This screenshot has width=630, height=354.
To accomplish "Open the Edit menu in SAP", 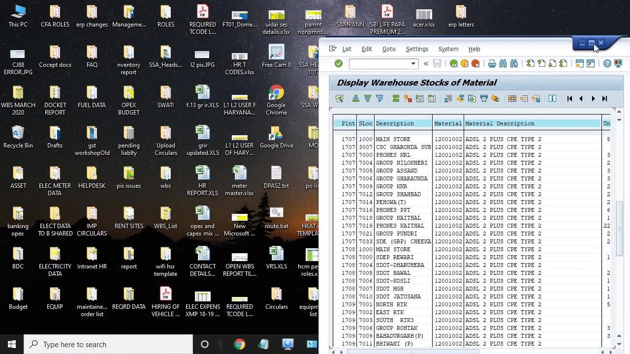I will coord(367,49).
